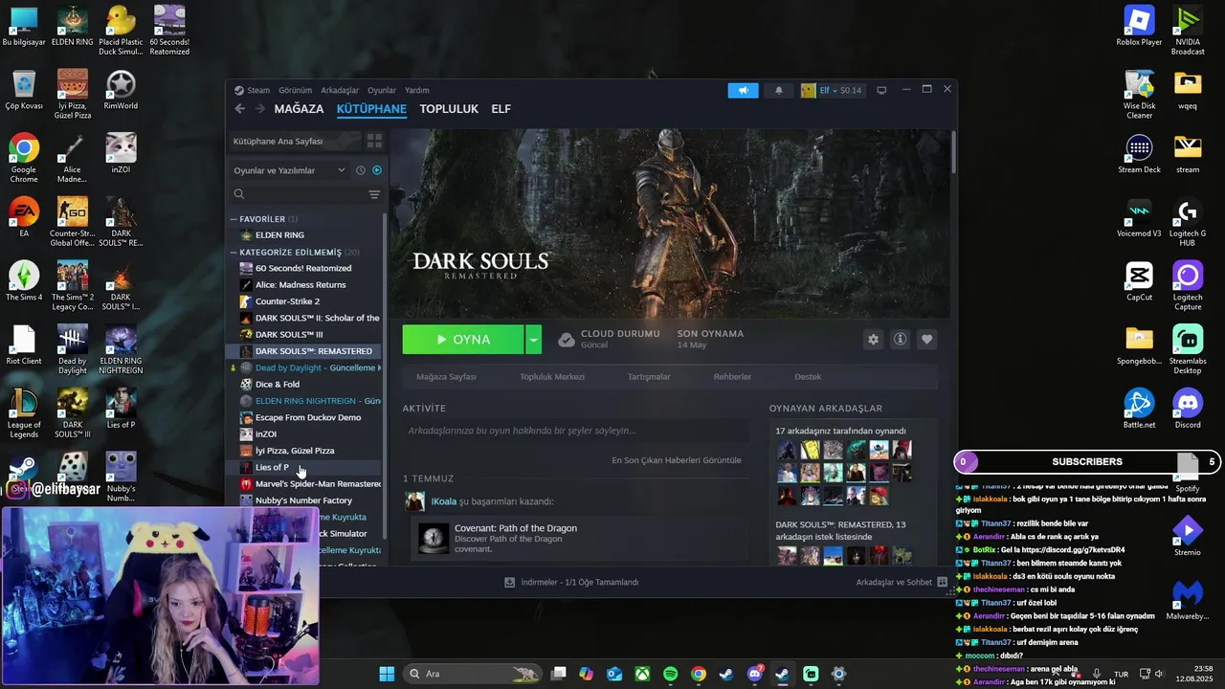Viewport: 1225px width, 689px height.
Task: Open the Görünüm menu
Action: click(295, 90)
